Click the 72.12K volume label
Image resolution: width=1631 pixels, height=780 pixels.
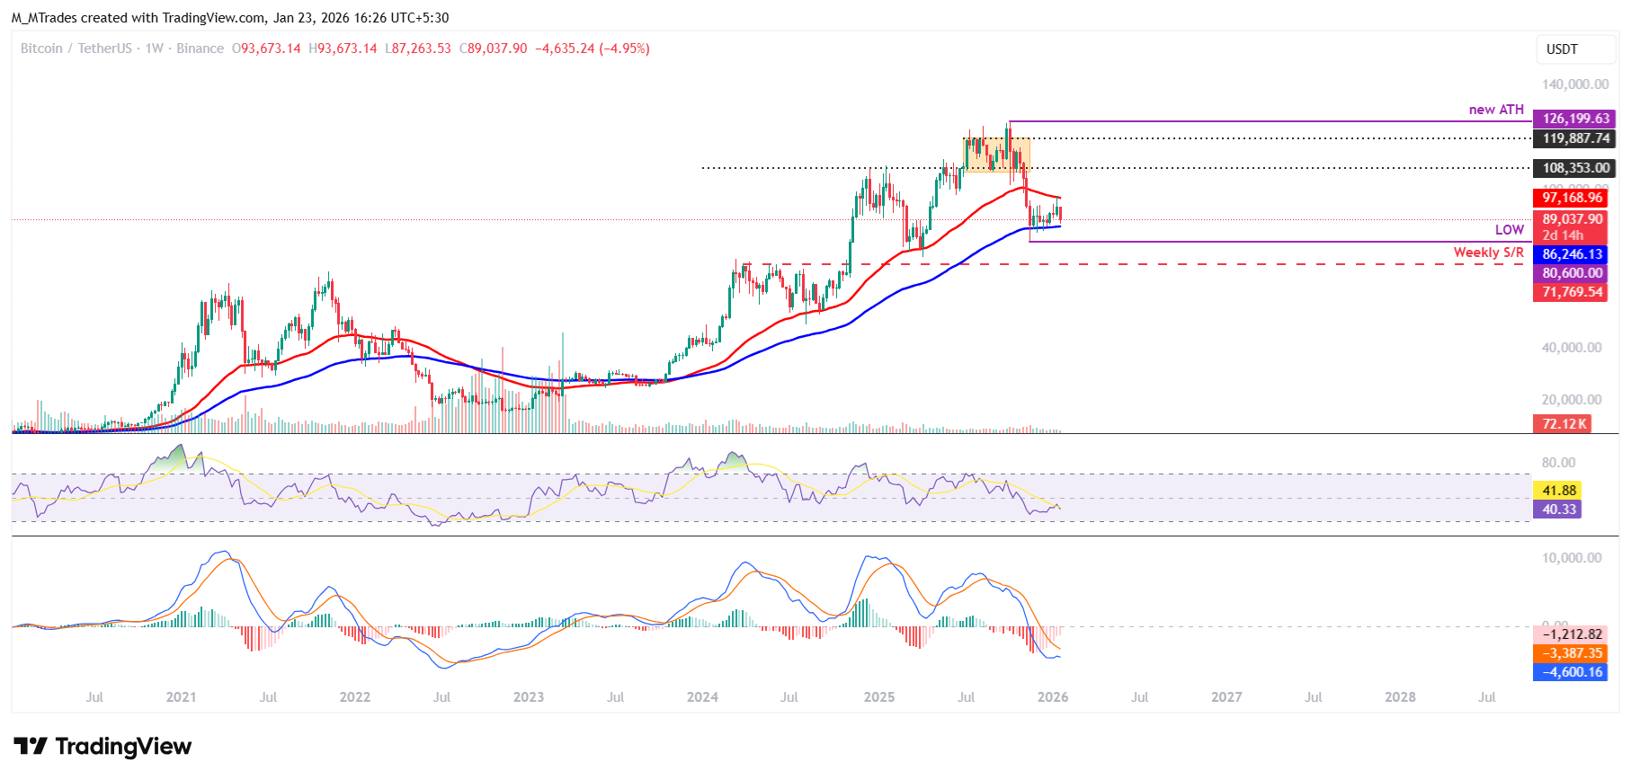coord(1563,424)
